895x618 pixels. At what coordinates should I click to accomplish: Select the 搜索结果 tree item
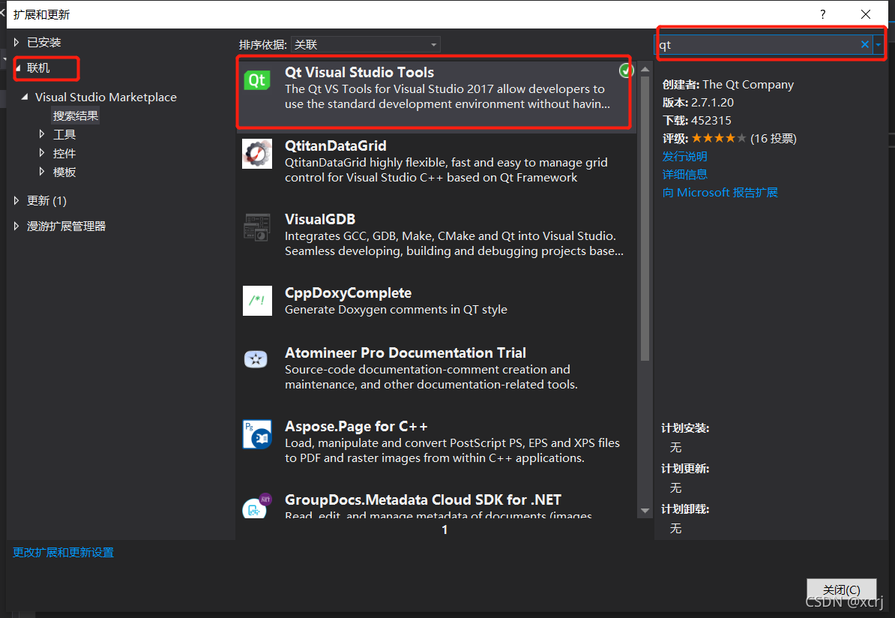pyautogui.click(x=76, y=116)
